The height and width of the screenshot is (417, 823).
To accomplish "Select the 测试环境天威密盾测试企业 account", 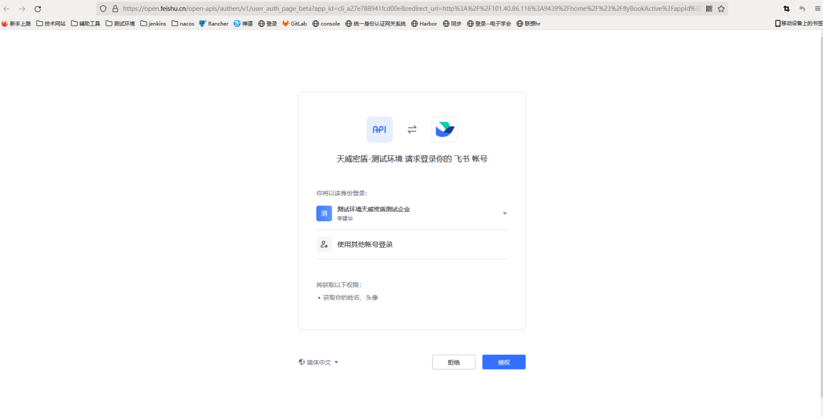I will [x=412, y=214].
